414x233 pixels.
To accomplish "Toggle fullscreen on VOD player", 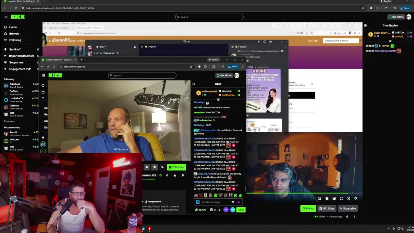I will tap(341, 199).
